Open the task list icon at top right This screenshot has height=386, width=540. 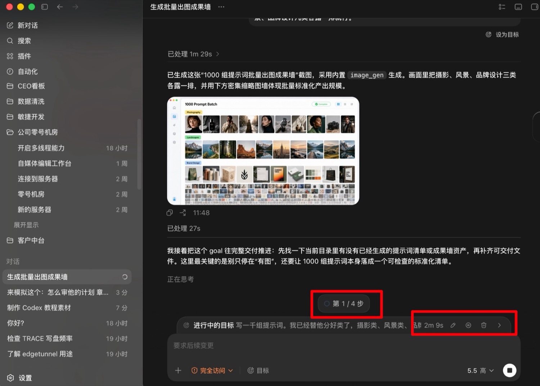coord(502,7)
